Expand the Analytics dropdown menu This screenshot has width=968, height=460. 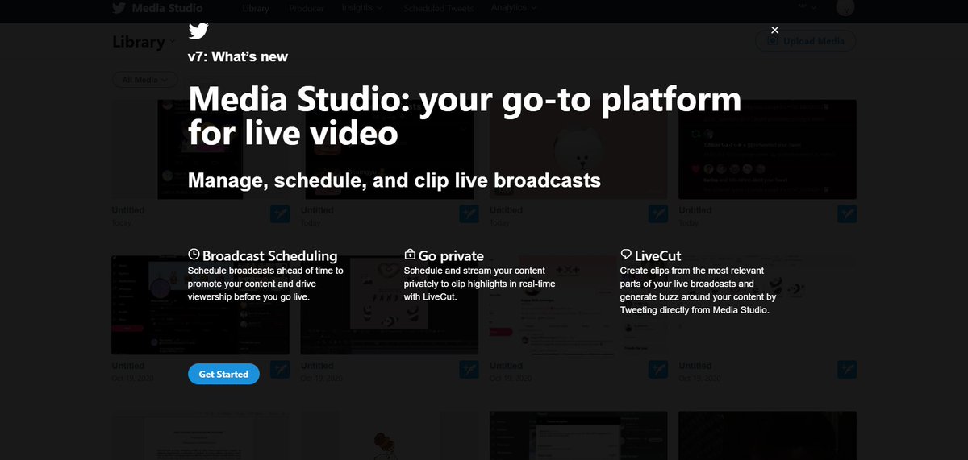pos(514,8)
